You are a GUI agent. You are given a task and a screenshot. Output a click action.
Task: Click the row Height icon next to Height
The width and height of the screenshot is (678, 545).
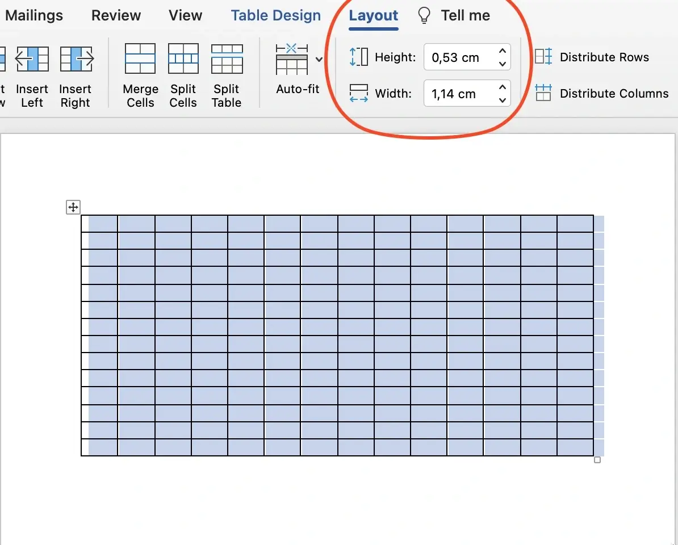(x=358, y=57)
